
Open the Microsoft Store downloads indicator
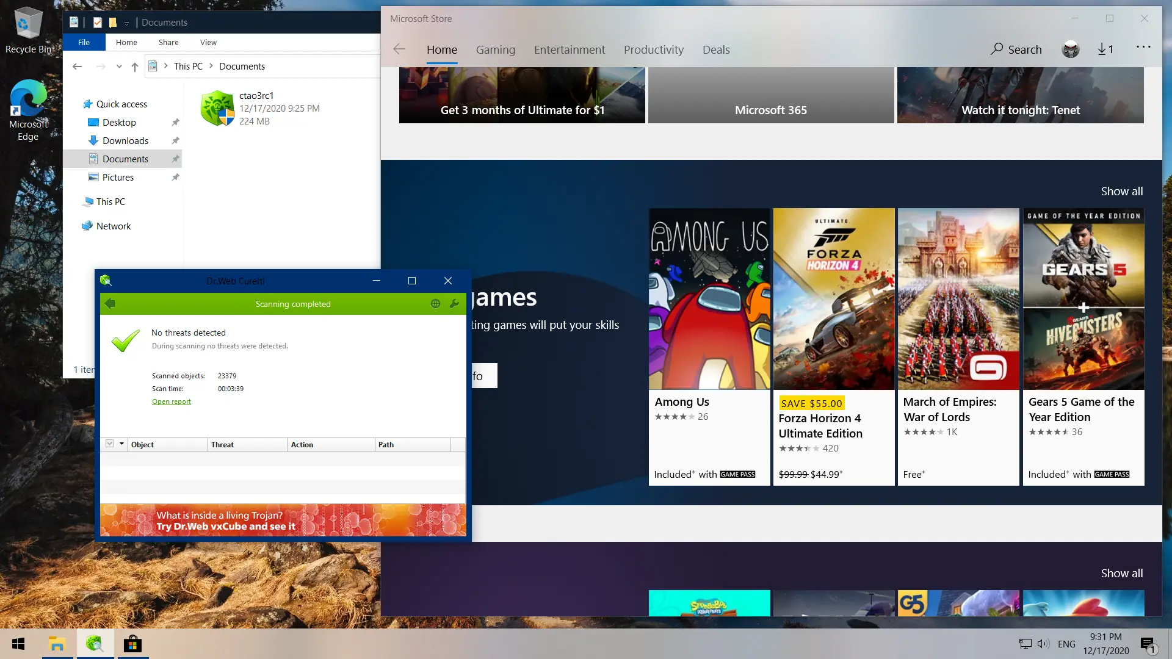pyautogui.click(x=1105, y=49)
